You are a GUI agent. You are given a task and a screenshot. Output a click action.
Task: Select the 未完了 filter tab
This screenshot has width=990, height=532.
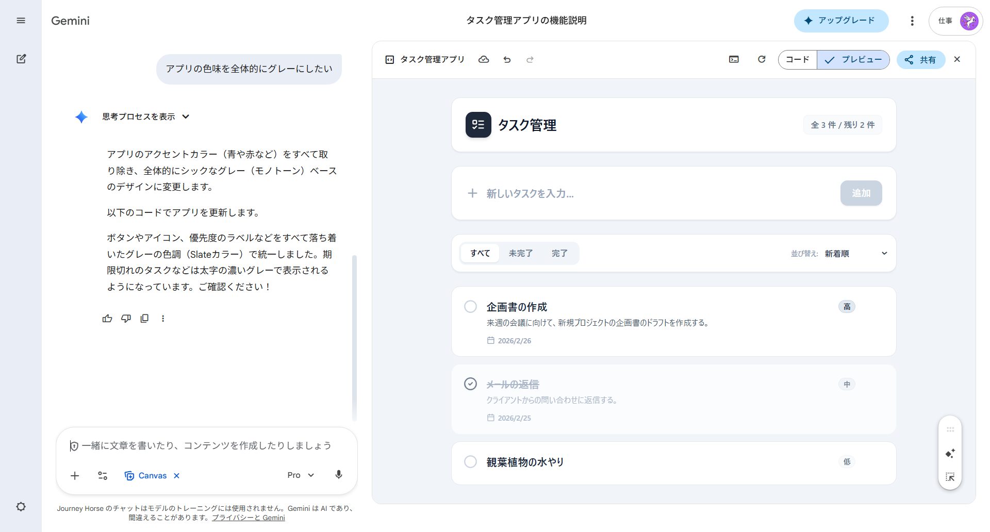[x=520, y=253]
